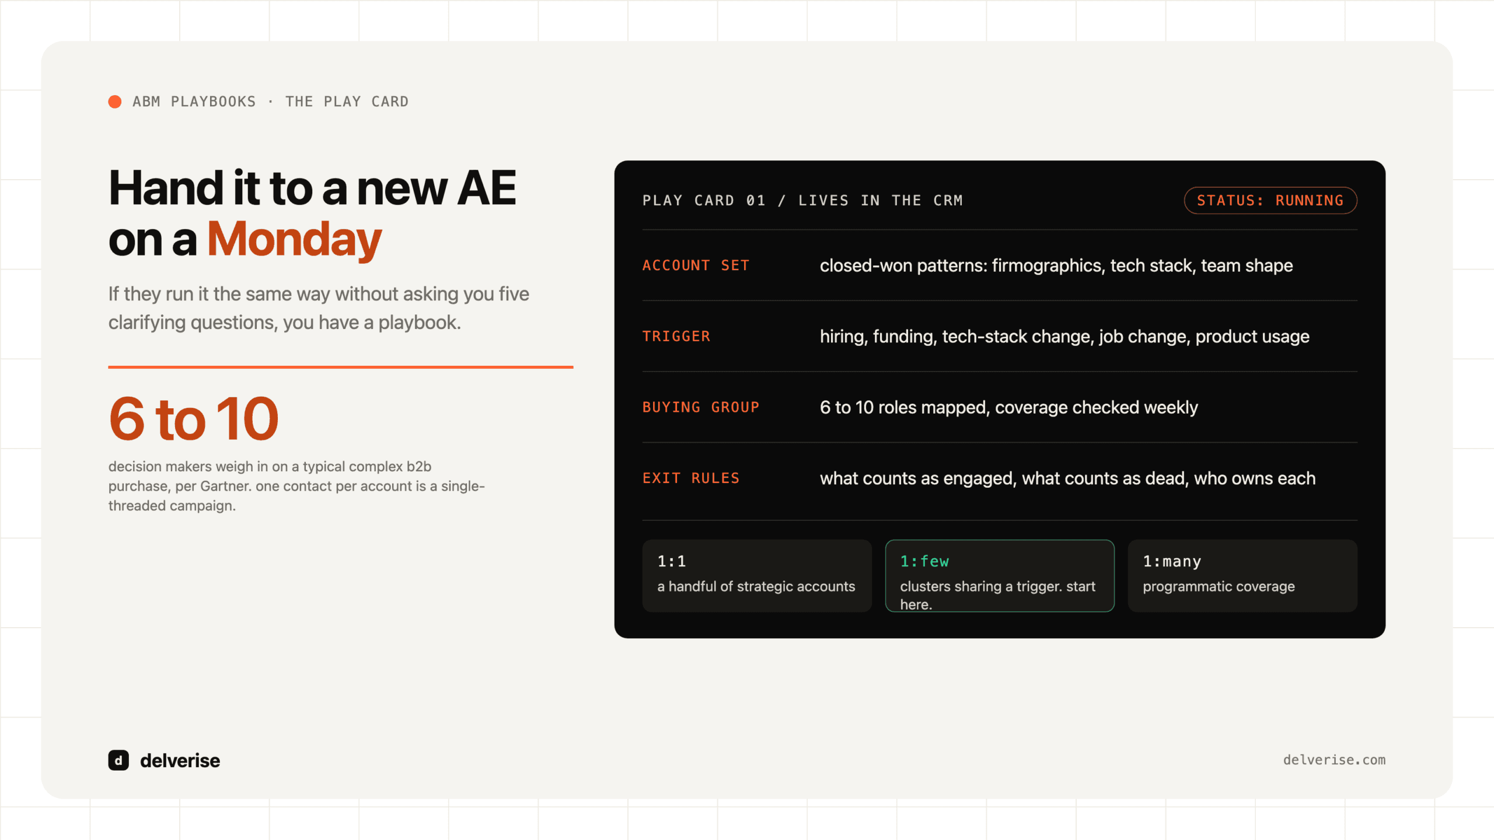Click the delverise logo icon

[x=118, y=760]
